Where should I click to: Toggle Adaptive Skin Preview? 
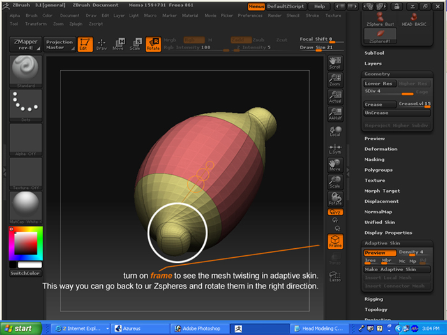(x=380, y=253)
